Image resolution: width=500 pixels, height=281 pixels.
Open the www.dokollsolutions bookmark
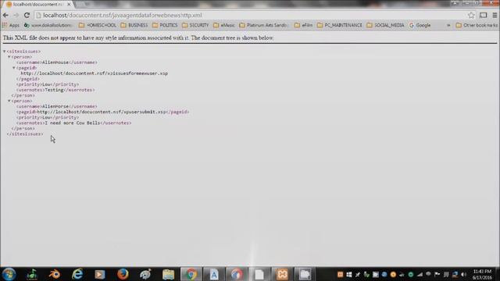click(48, 25)
